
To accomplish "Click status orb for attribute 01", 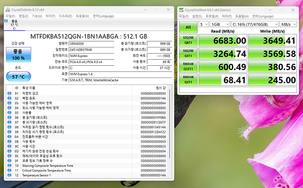I will (x=10, y=93).
